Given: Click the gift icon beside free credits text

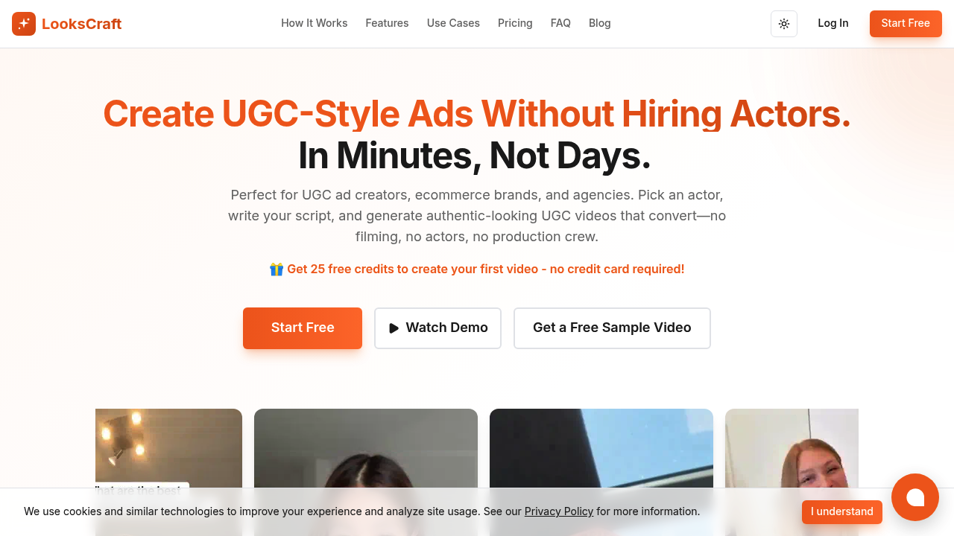Looking at the screenshot, I should click(x=277, y=269).
